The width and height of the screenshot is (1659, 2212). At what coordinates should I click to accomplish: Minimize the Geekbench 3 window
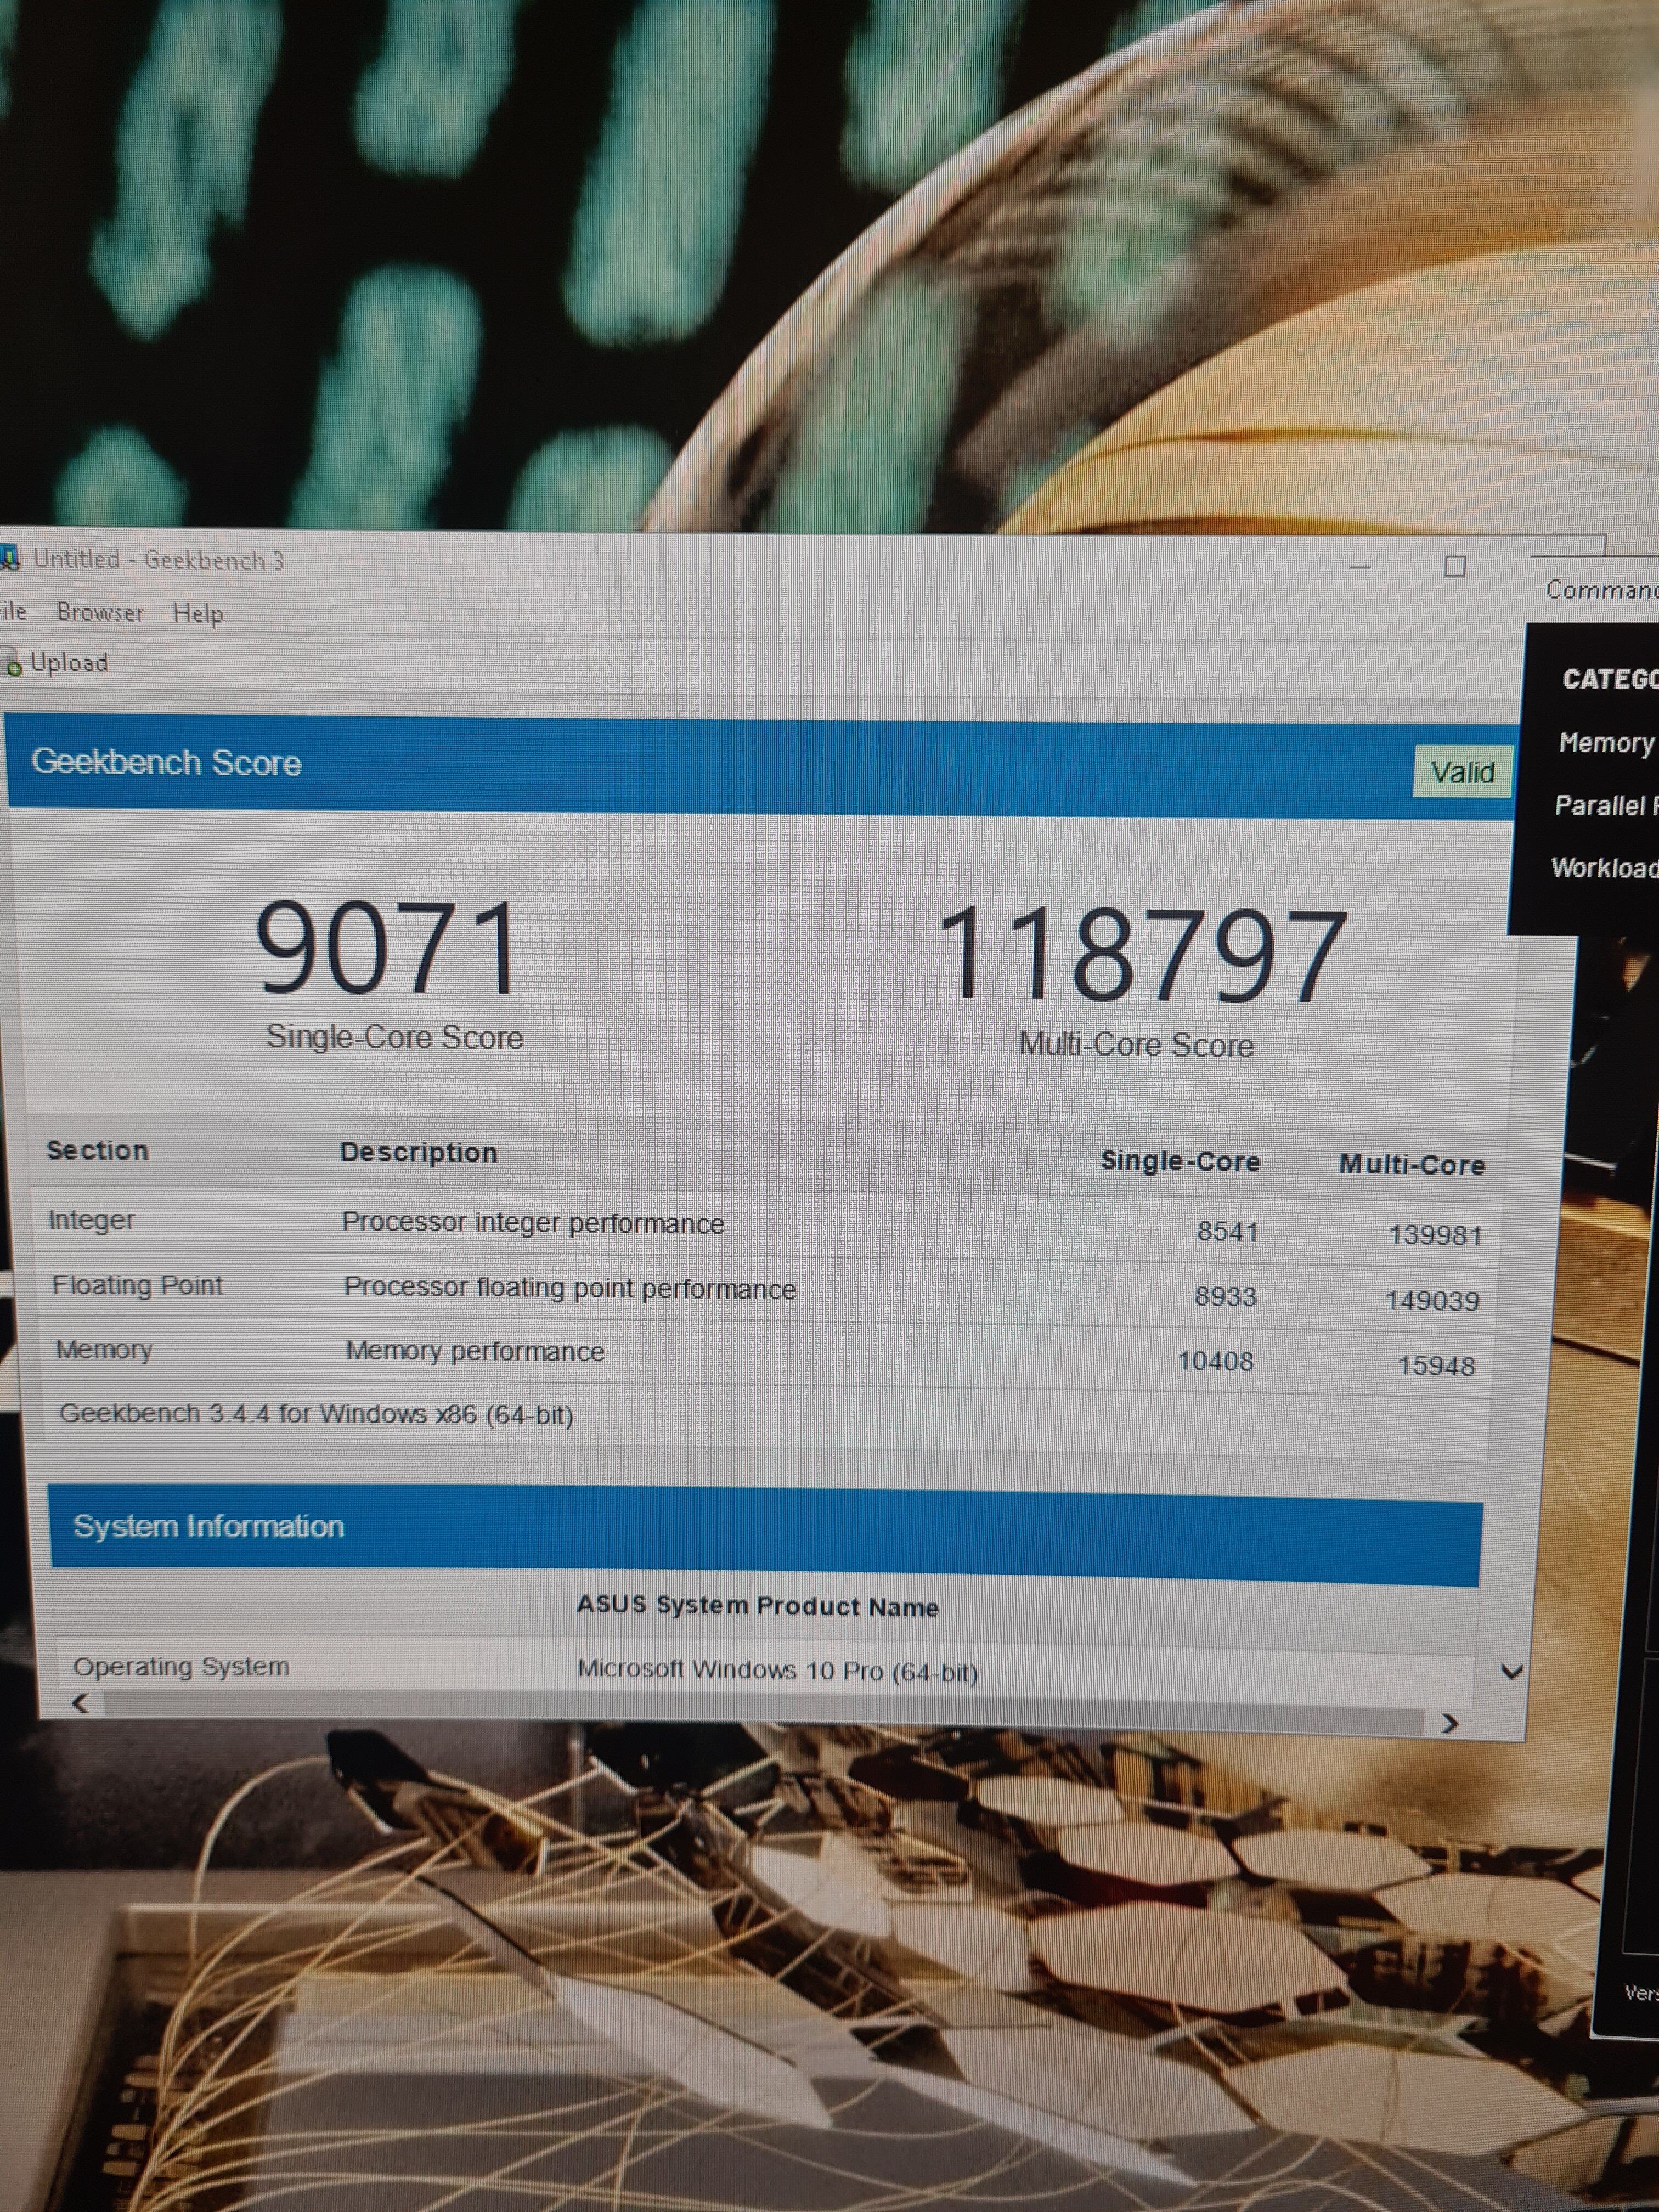(1360, 567)
